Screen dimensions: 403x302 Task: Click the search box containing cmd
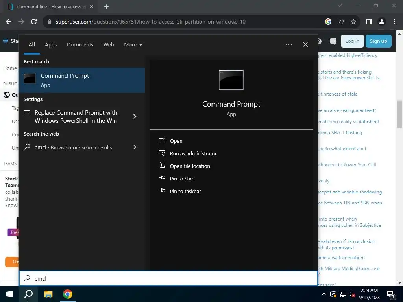[x=168, y=278]
